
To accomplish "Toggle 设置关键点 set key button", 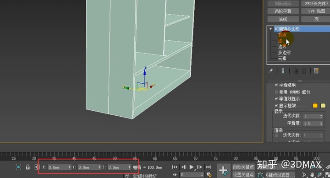I will [243, 175].
